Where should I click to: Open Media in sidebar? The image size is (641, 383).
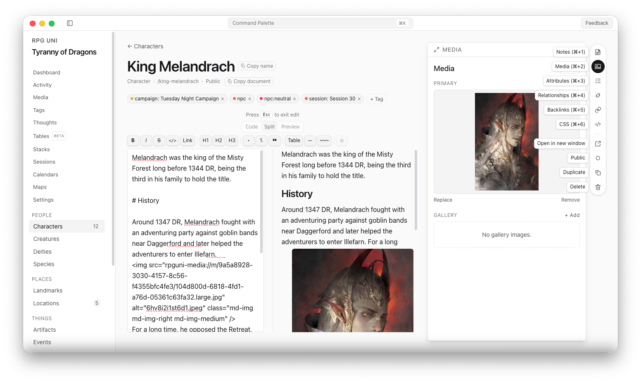(x=40, y=97)
